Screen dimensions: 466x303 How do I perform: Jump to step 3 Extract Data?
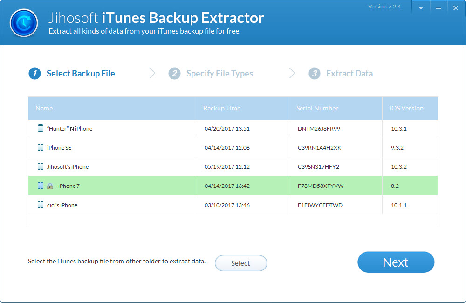click(x=341, y=73)
